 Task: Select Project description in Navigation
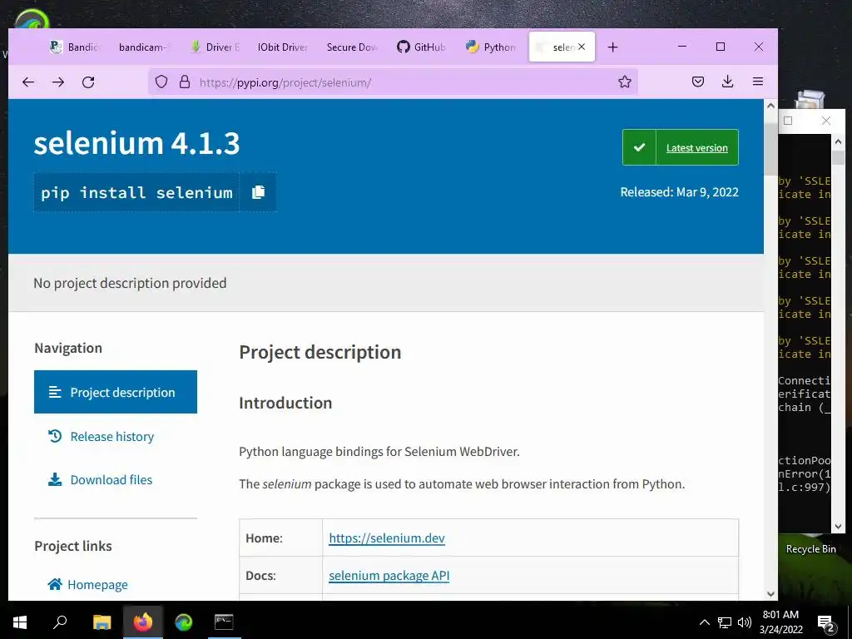click(115, 392)
